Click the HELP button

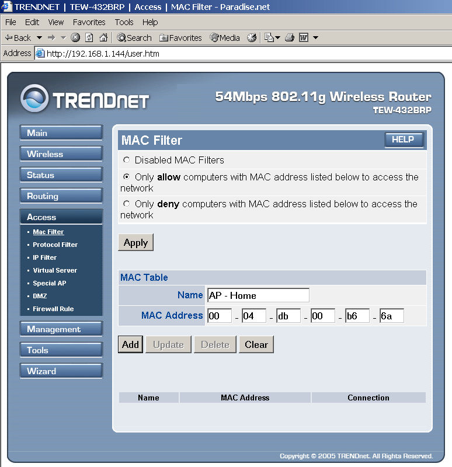click(x=404, y=140)
